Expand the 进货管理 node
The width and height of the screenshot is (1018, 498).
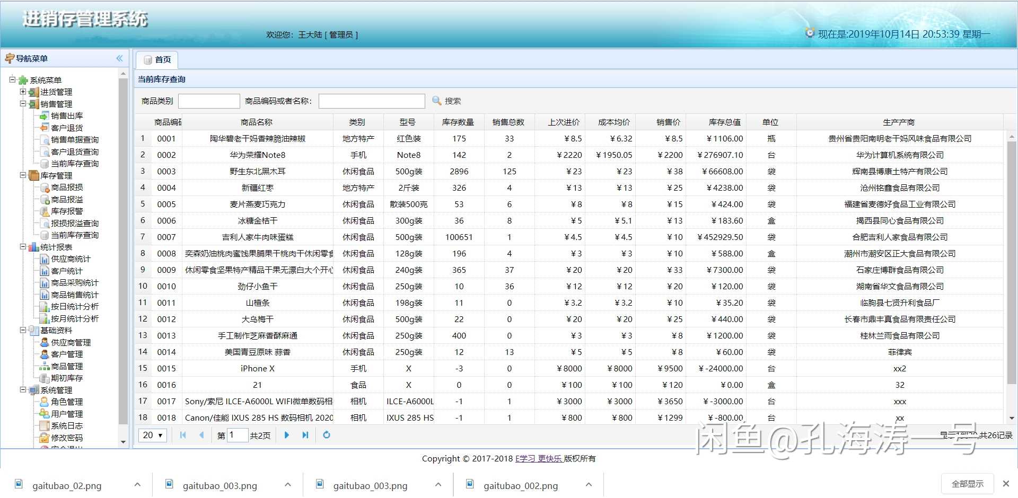pyautogui.click(x=23, y=92)
